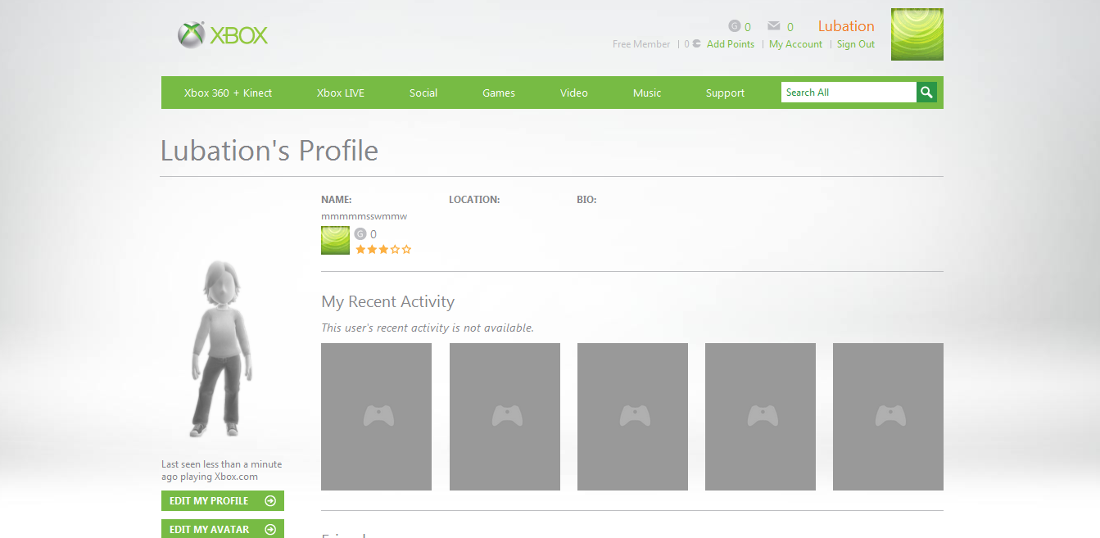Screen dimensions: 1100x538
Task: Select the fourth recent activity game tile
Action: [x=760, y=417]
